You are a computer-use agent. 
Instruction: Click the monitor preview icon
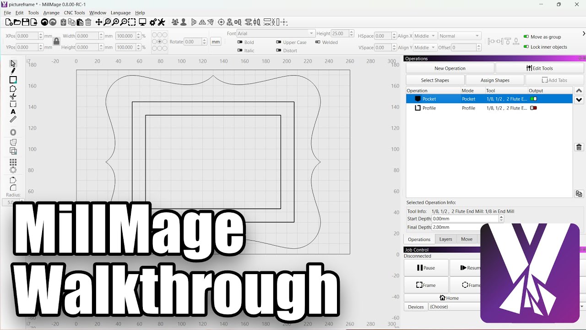[x=142, y=22]
